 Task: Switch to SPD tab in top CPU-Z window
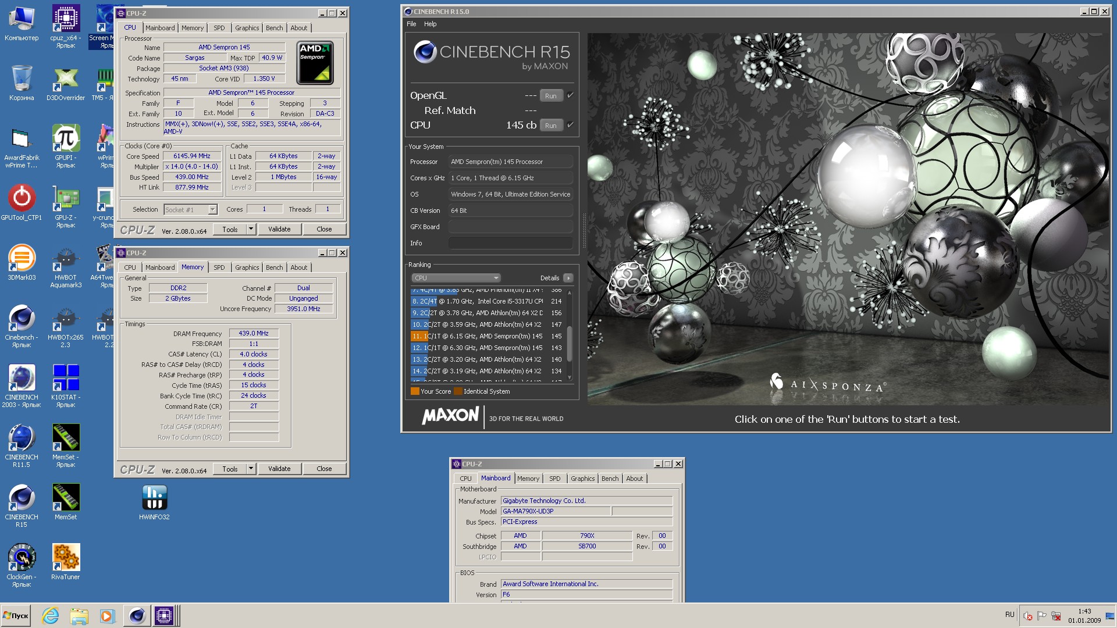[219, 28]
